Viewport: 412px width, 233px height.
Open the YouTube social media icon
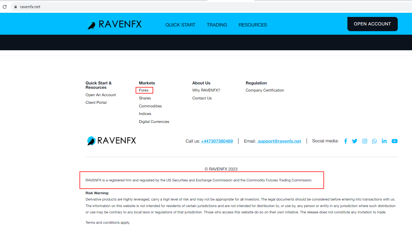(x=394, y=141)
